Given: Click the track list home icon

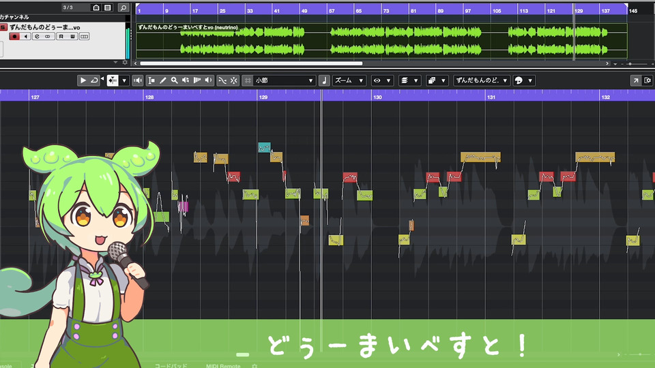Looking at the screenshot, I should click(x=96, y=7).
